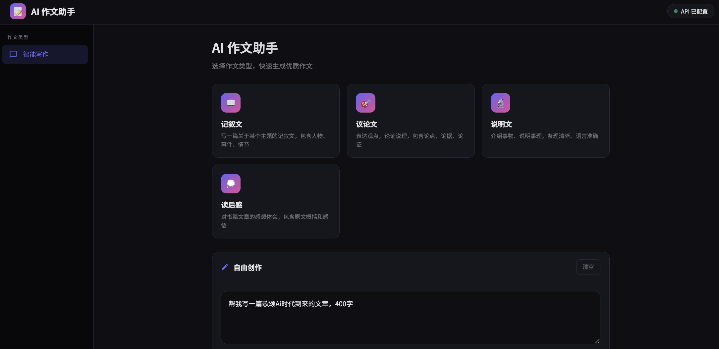Click the open book icon on 记叙文 card
The image size is (719, 349).
tap(231, 103)
